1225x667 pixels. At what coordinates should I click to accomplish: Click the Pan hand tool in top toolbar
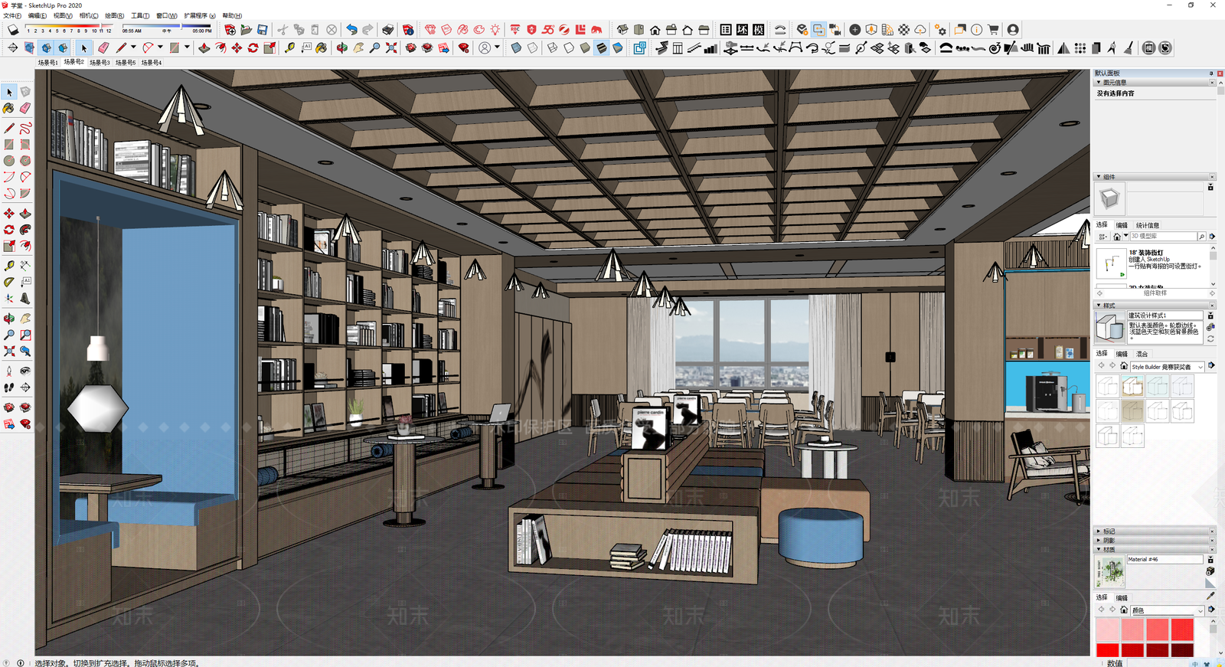point(358,47)
